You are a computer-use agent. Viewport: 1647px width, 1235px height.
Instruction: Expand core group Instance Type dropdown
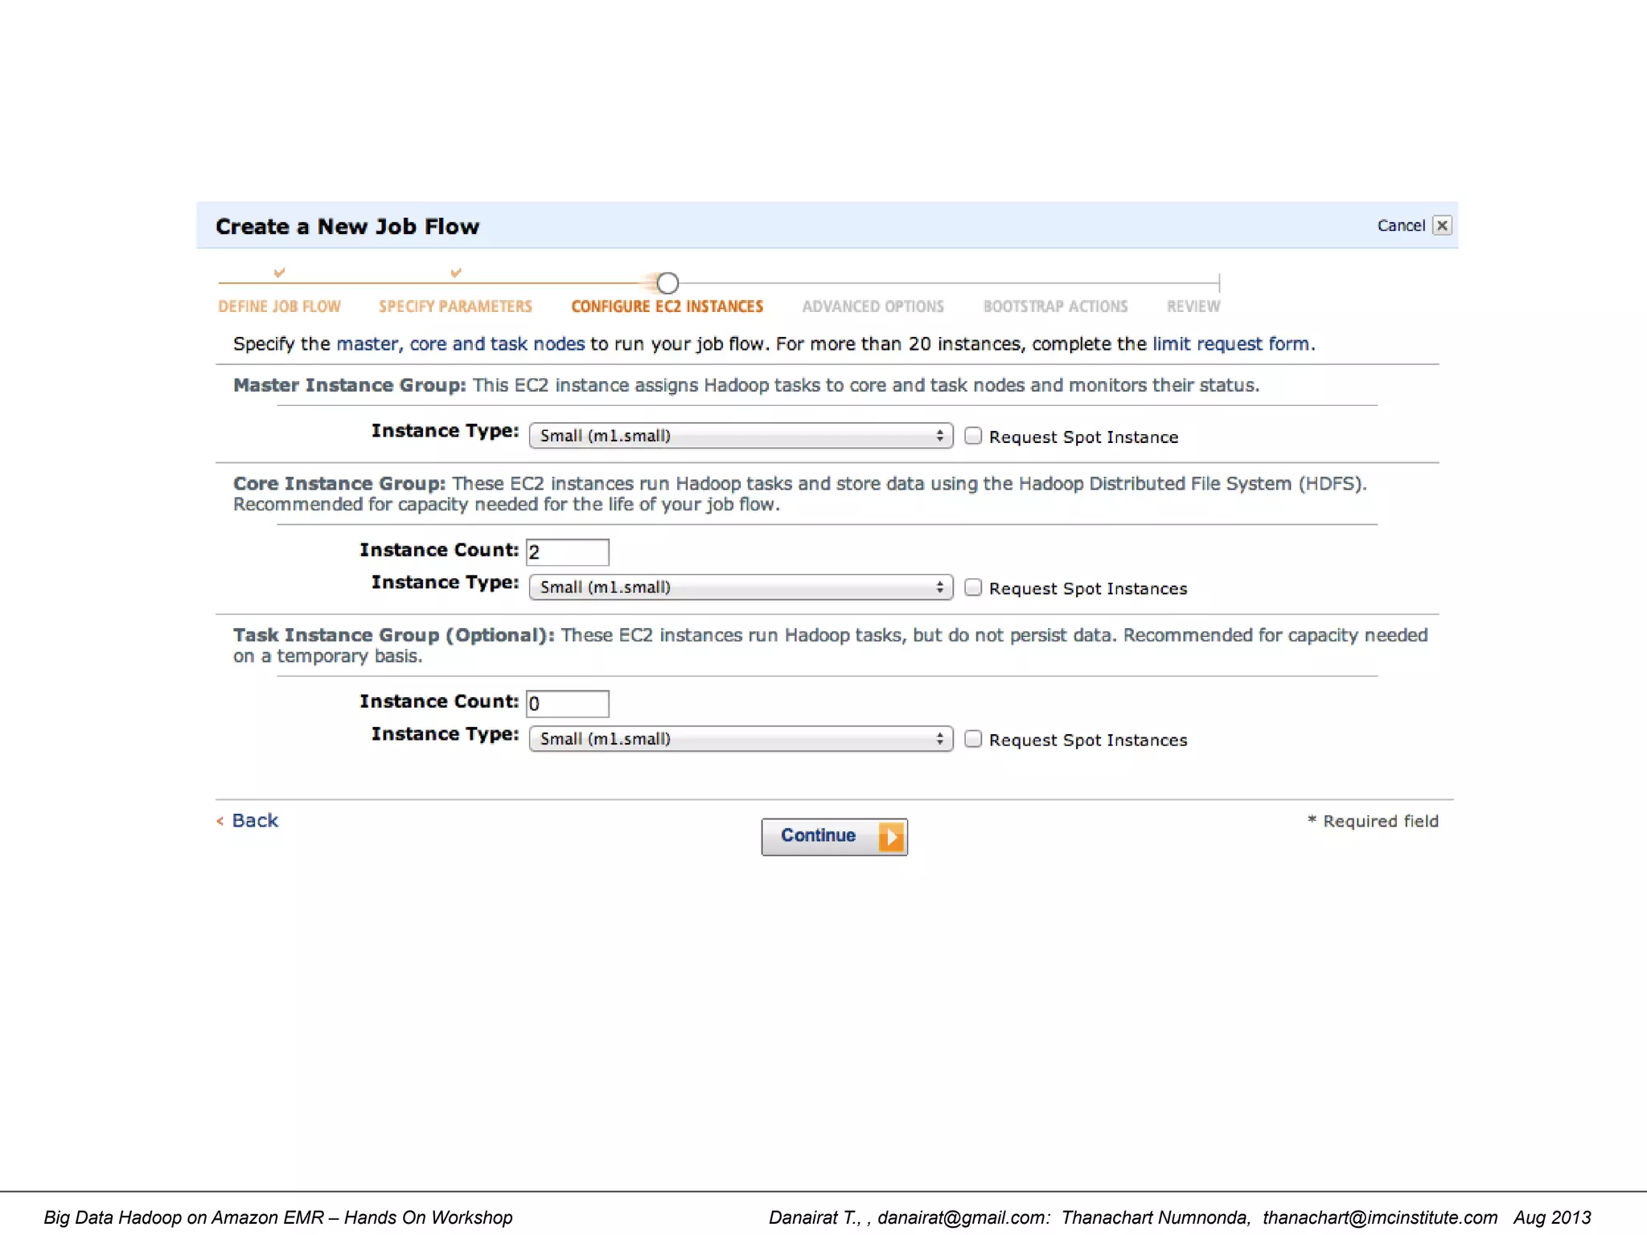coord(741,588)
